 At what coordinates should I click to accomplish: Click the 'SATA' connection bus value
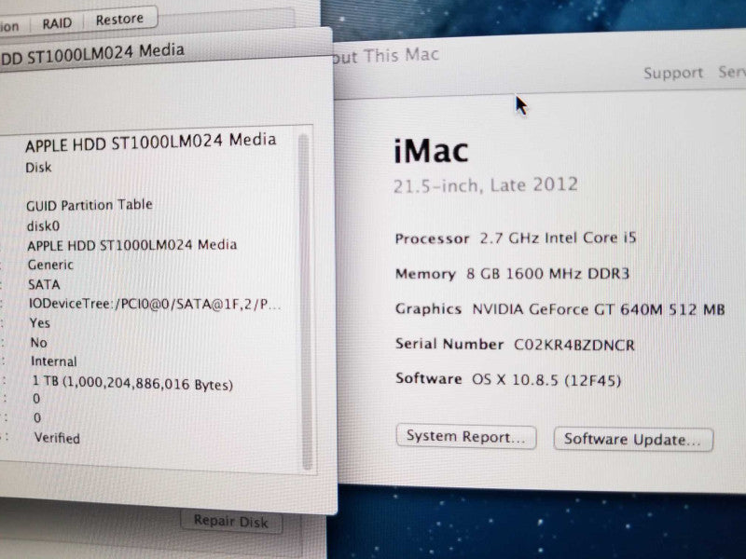[44, 284]
